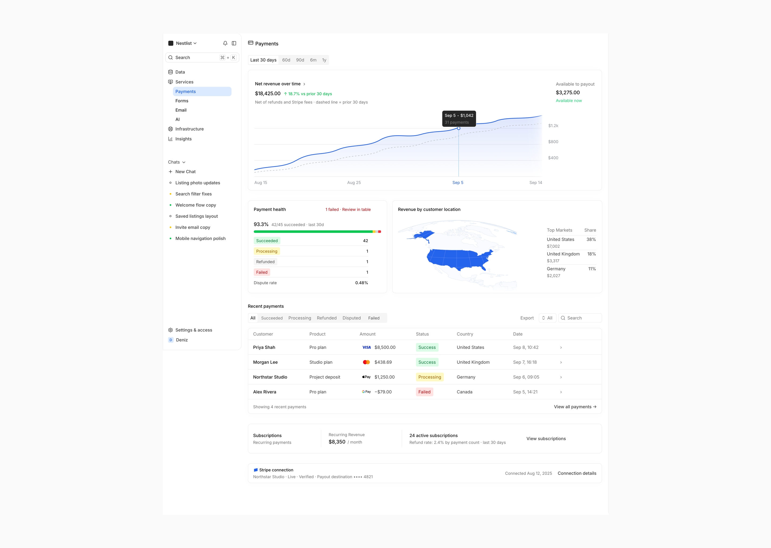This screenshot has width=771, height=548.
Task: Click the payments table Search field
Action: click(580, 318)
